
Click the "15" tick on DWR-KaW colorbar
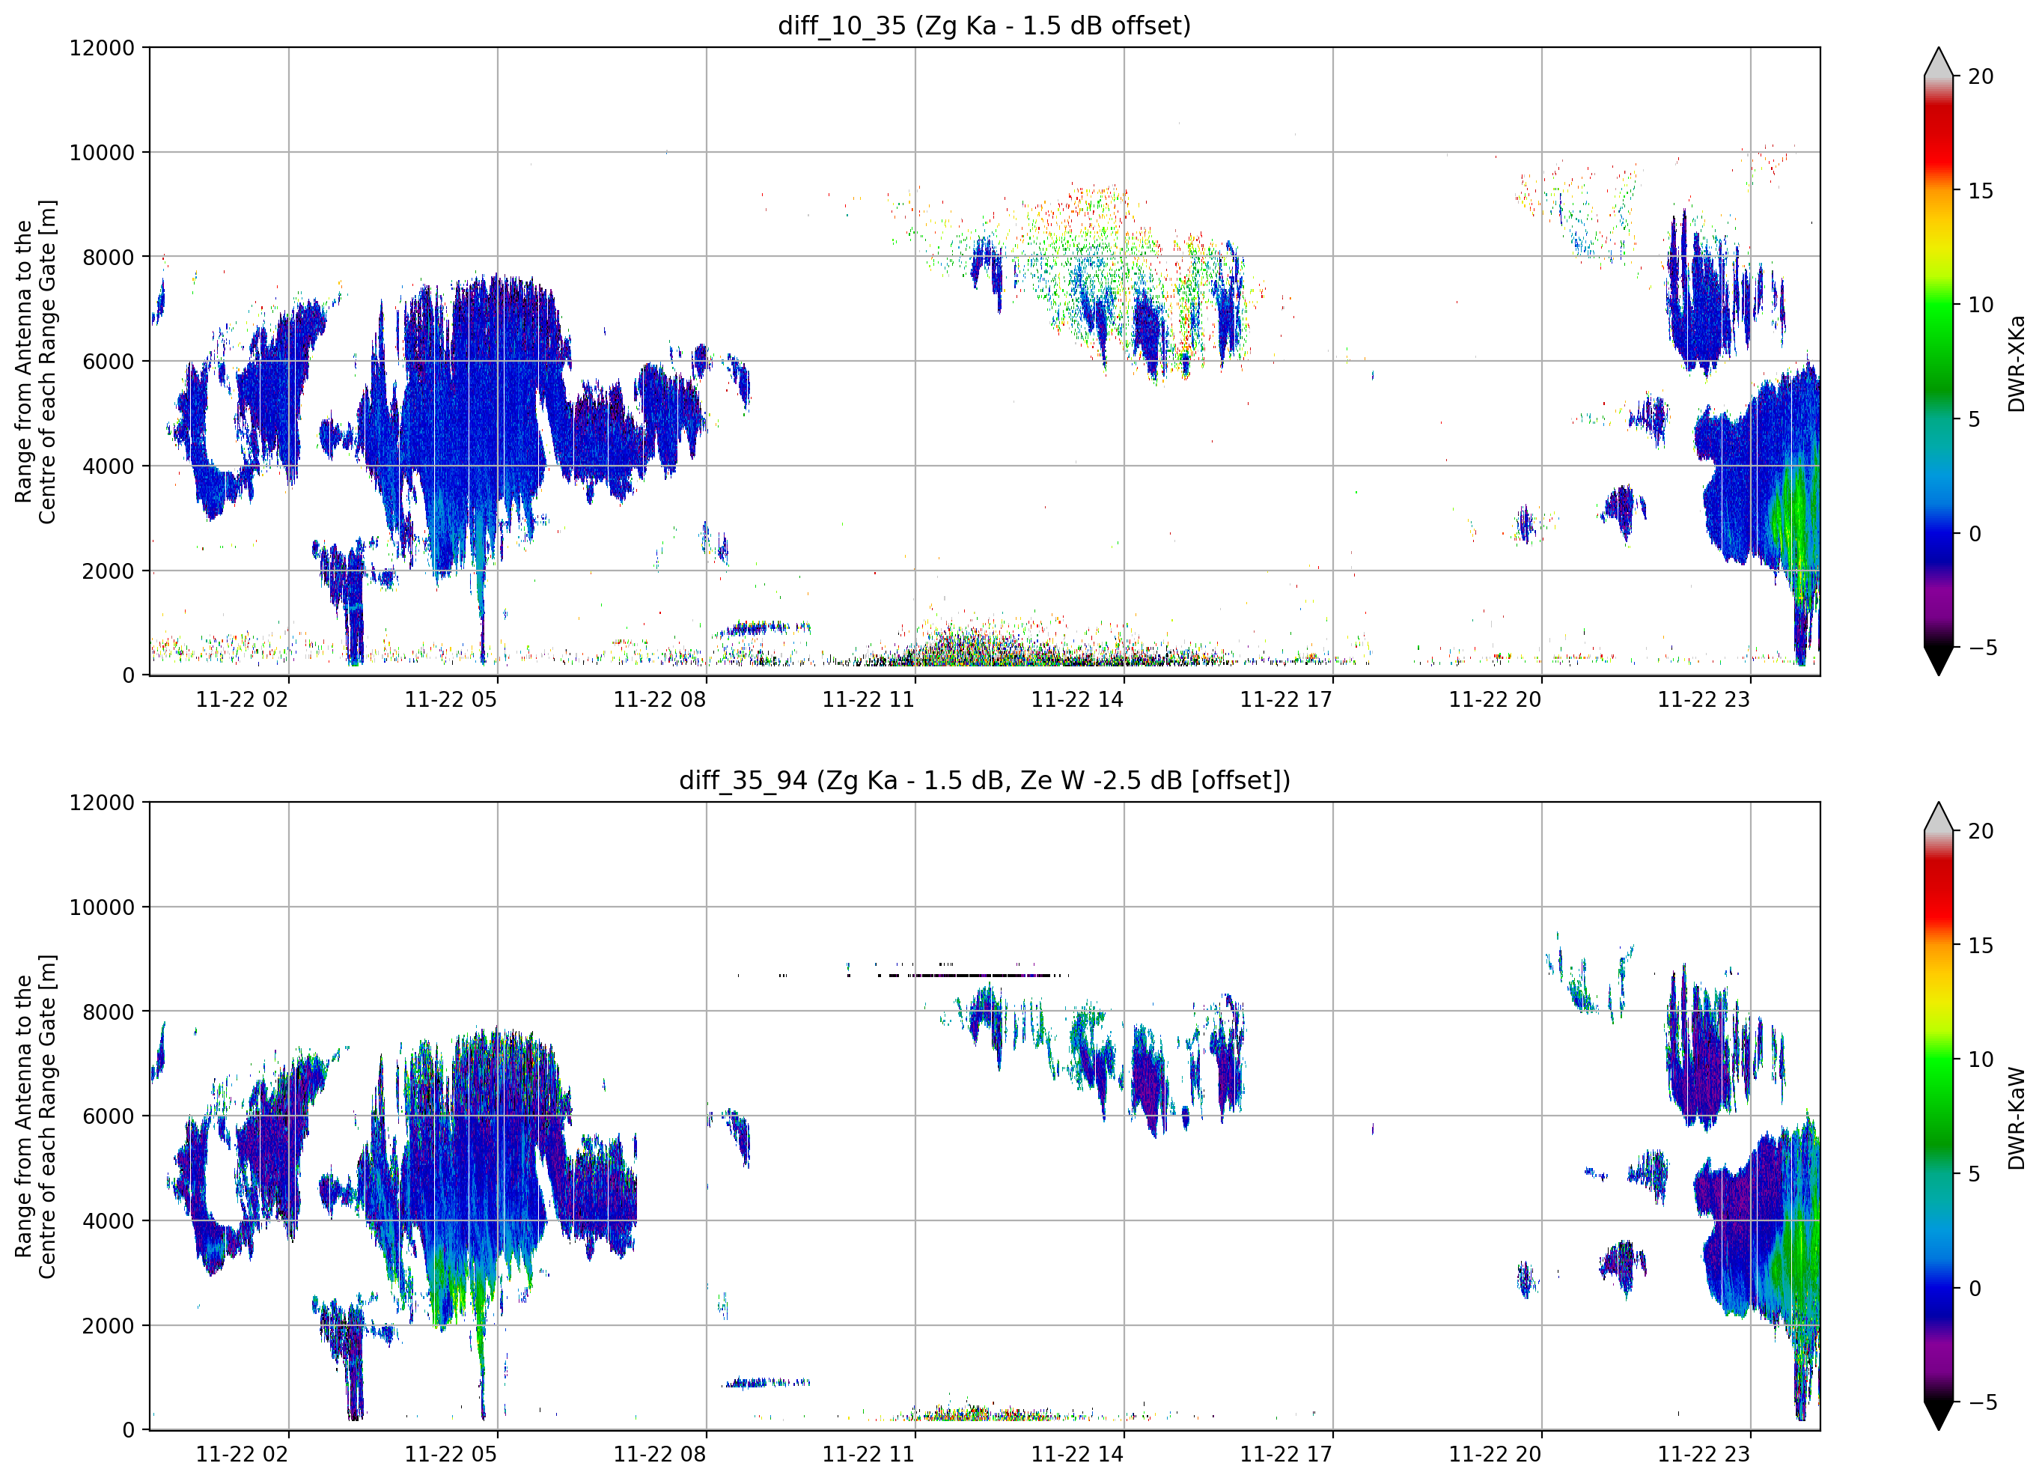click(x=1981, y=946)
